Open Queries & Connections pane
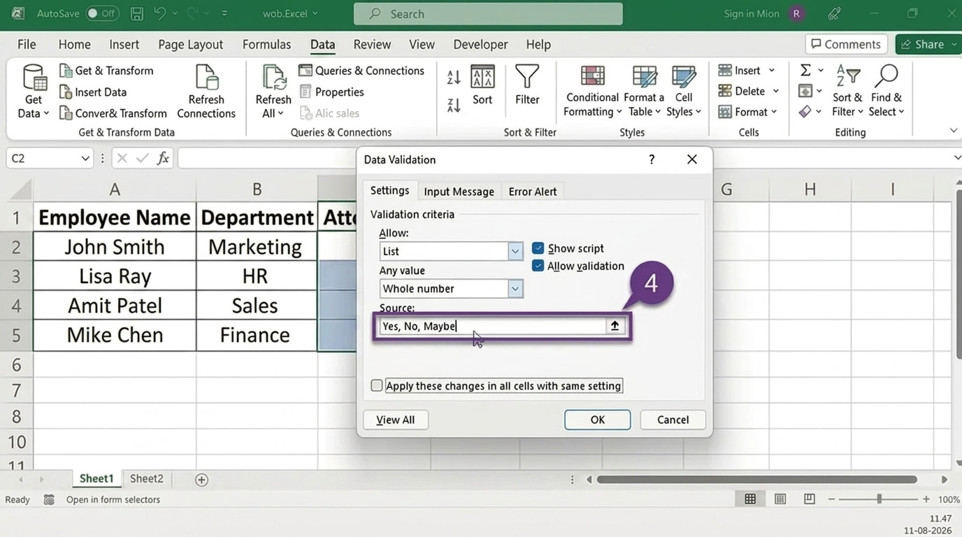The height and width of the screenshot is (537, 962). pos(361,71)
